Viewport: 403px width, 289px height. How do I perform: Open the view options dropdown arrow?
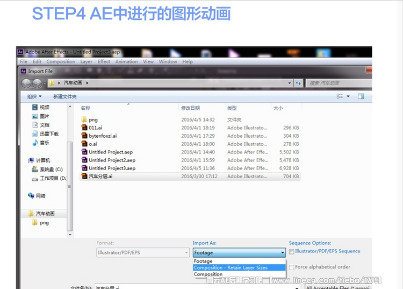coord(348,96)
